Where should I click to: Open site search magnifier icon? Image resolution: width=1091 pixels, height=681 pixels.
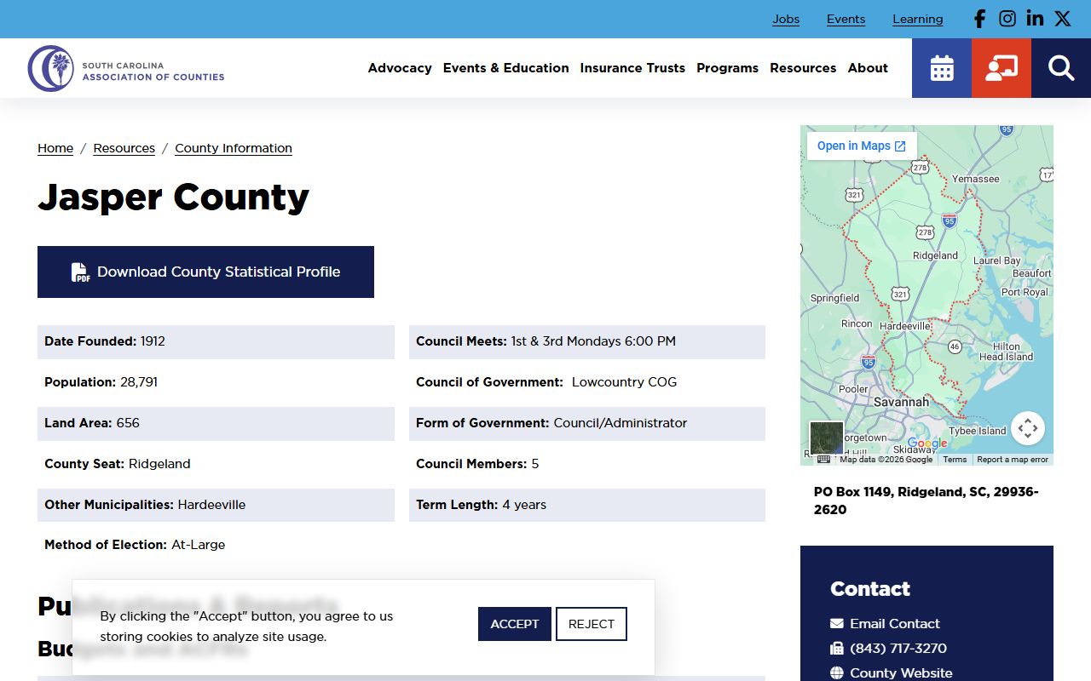(1061, 68)
